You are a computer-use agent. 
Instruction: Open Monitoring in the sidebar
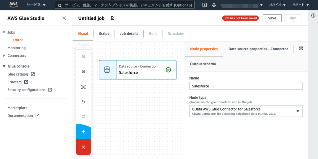tap(16, 48)
